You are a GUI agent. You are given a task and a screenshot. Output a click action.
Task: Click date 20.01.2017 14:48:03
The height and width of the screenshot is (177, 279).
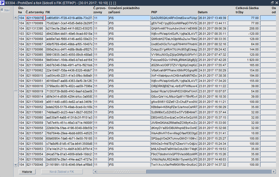coord(212,159)
